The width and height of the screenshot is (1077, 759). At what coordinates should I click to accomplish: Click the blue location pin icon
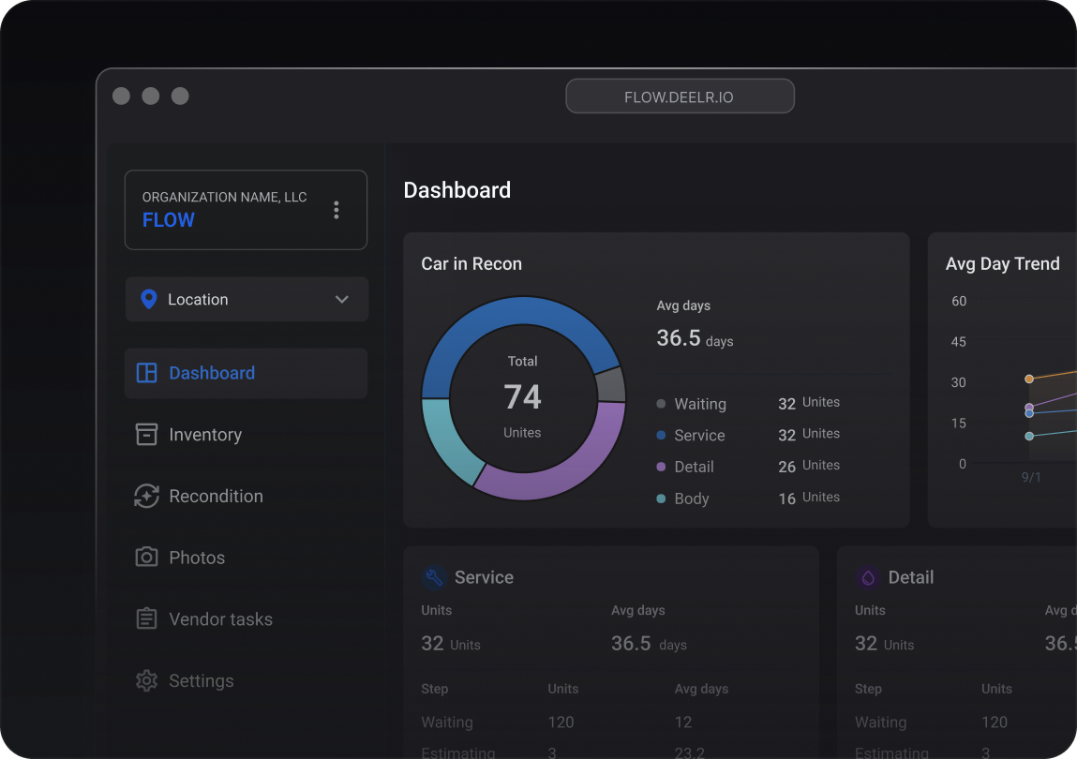click(148, 299)
